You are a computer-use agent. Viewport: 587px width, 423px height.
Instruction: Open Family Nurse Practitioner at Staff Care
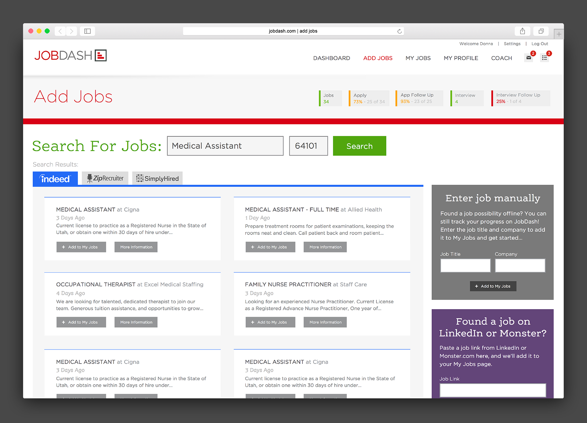click(x=306, y=284)
